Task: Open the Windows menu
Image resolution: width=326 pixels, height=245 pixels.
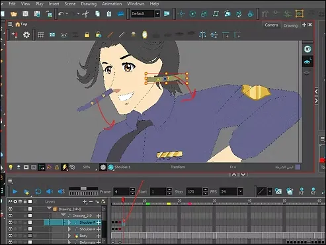Action: tap(136, 4)
